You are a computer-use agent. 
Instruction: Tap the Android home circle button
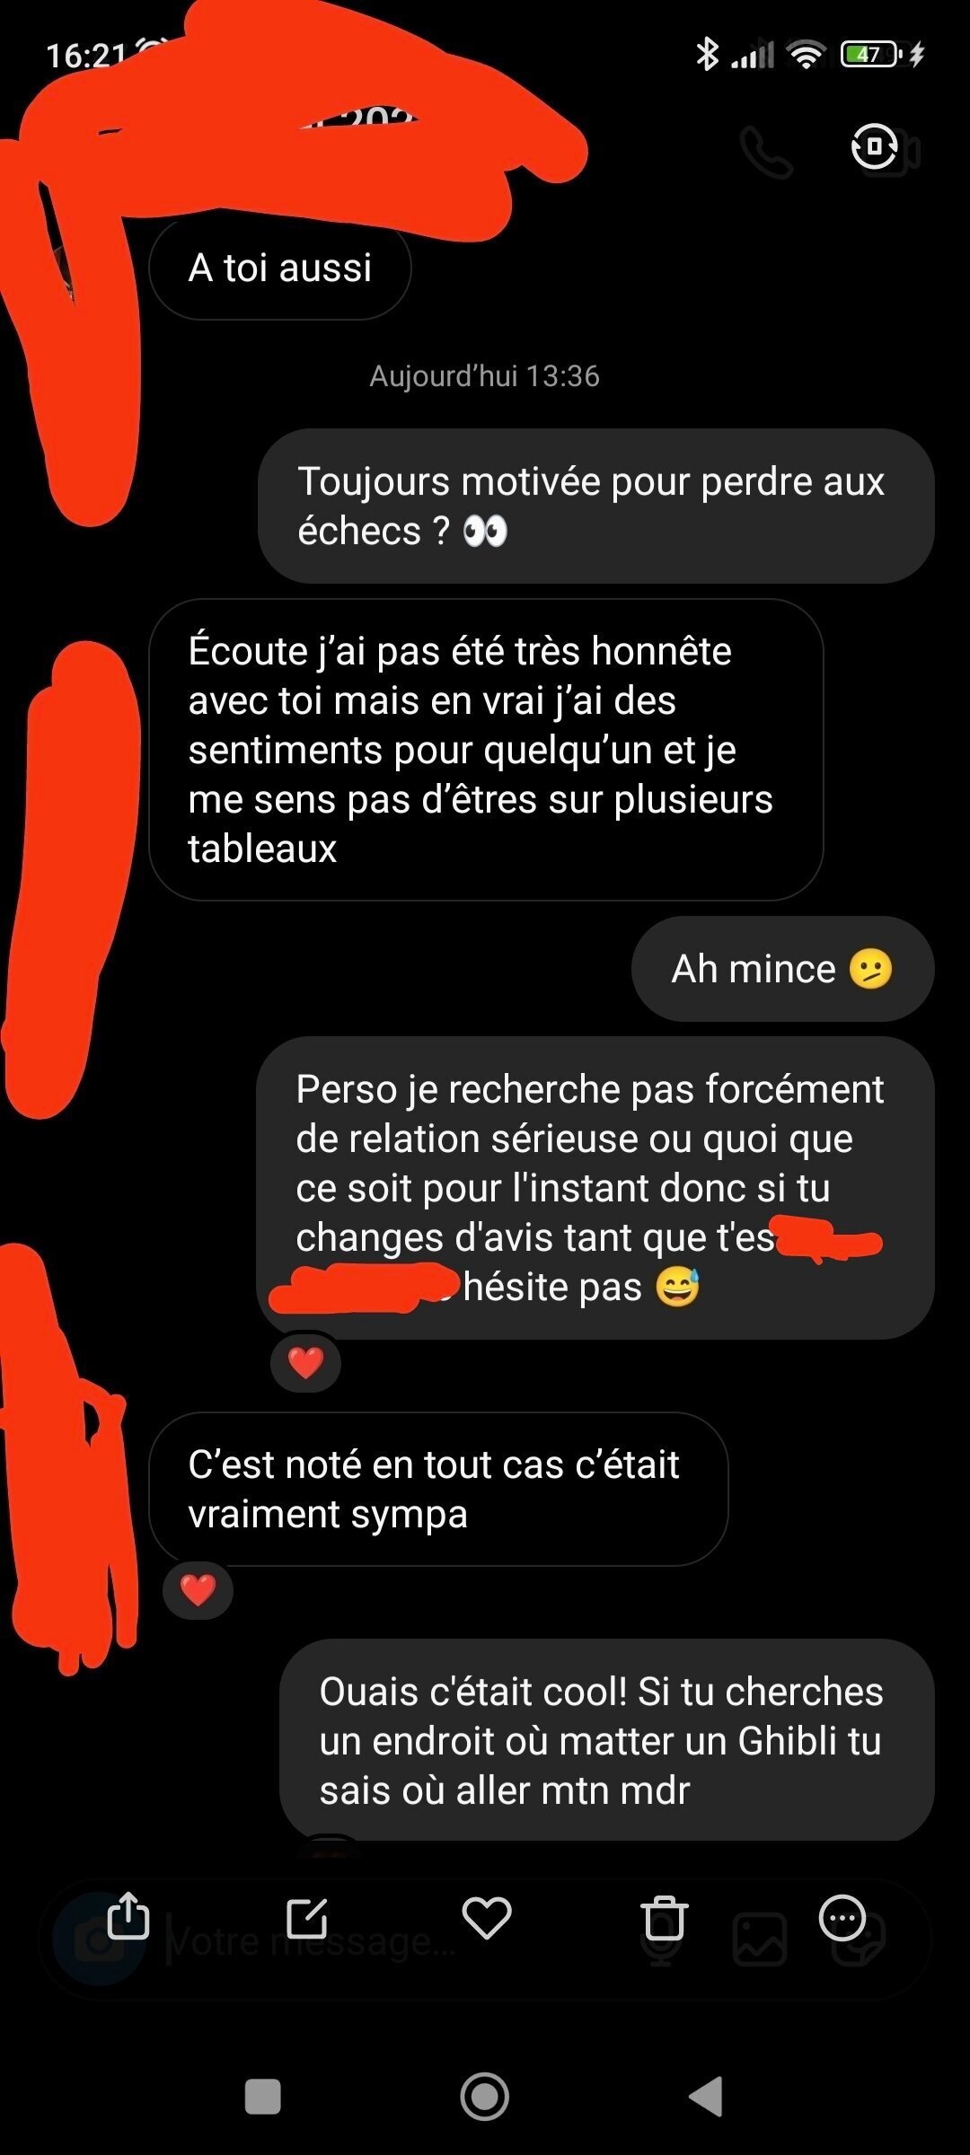485,2097
